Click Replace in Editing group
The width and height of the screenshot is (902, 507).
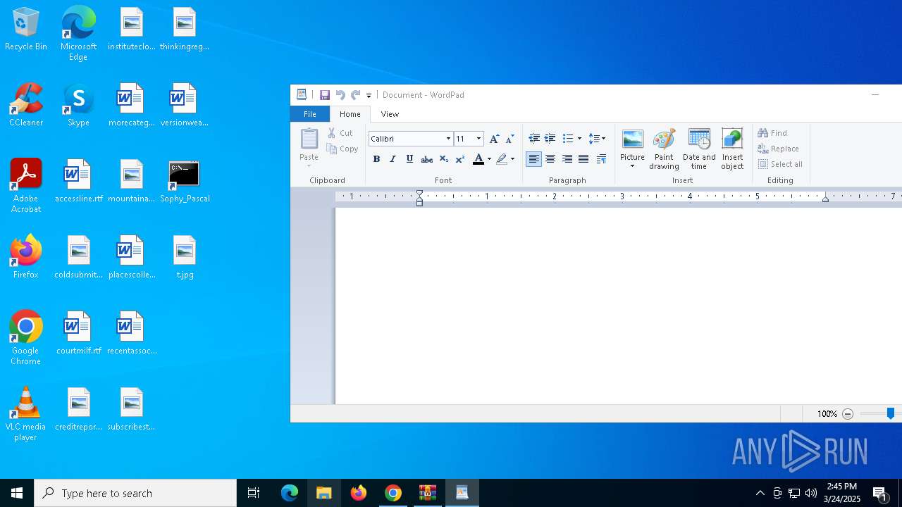tap(779, 149)
